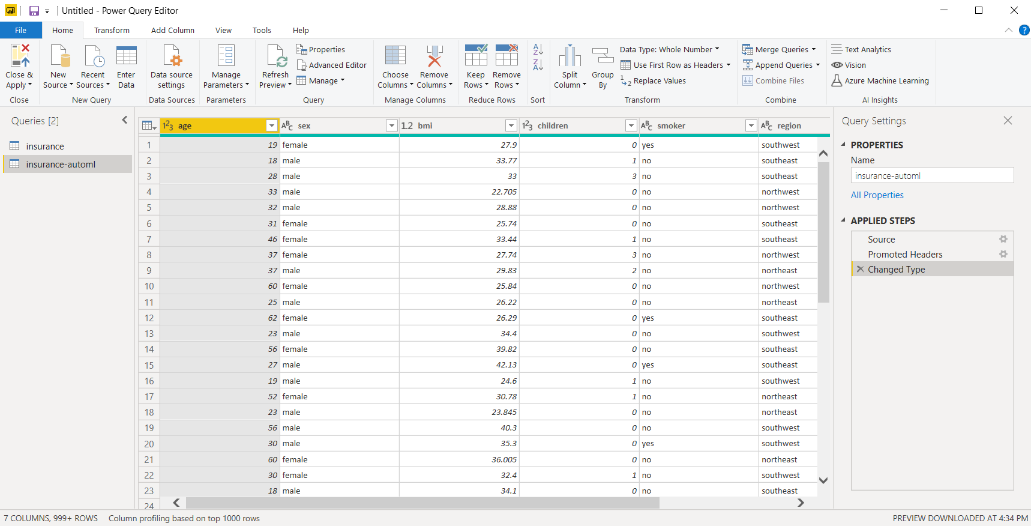Open the Enter Data tool
The image size is (1031, 526).
[x=126, y=56]
